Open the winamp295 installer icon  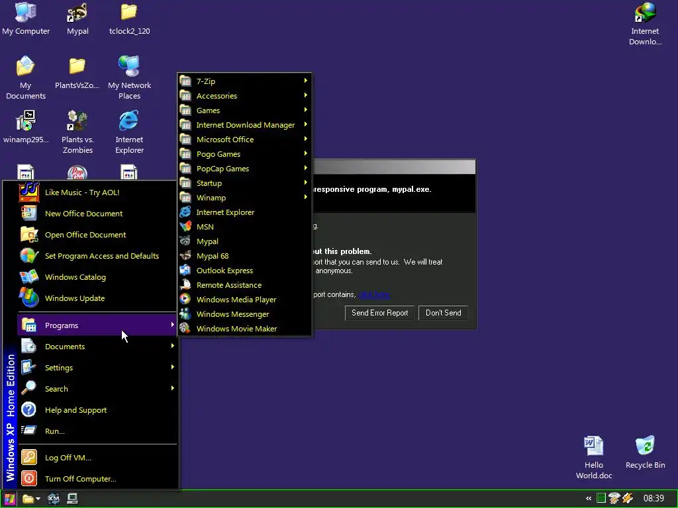tap(26, 126)
